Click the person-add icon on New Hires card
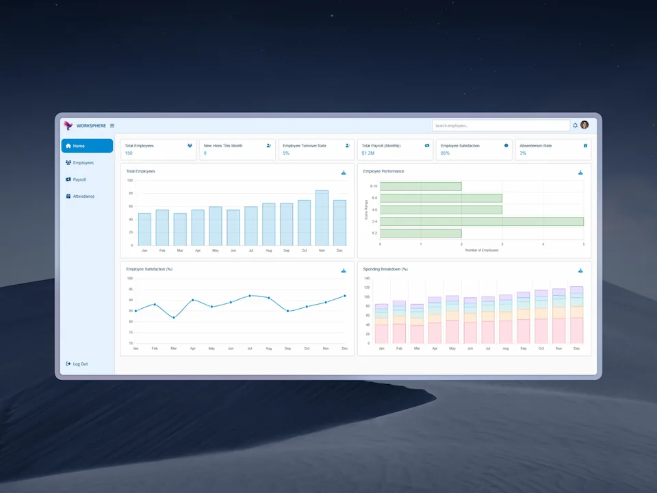Image resolution: width=657 pixels, height=493 pixels. coord(267,145)
